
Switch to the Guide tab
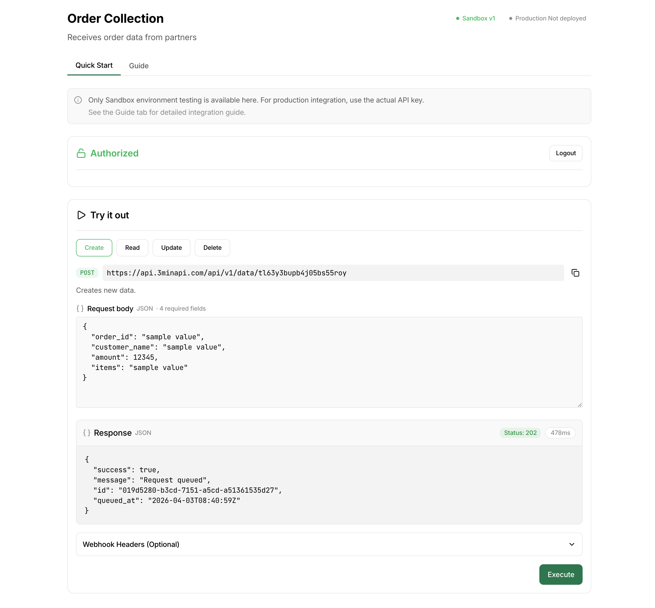[x=139, y=65]
